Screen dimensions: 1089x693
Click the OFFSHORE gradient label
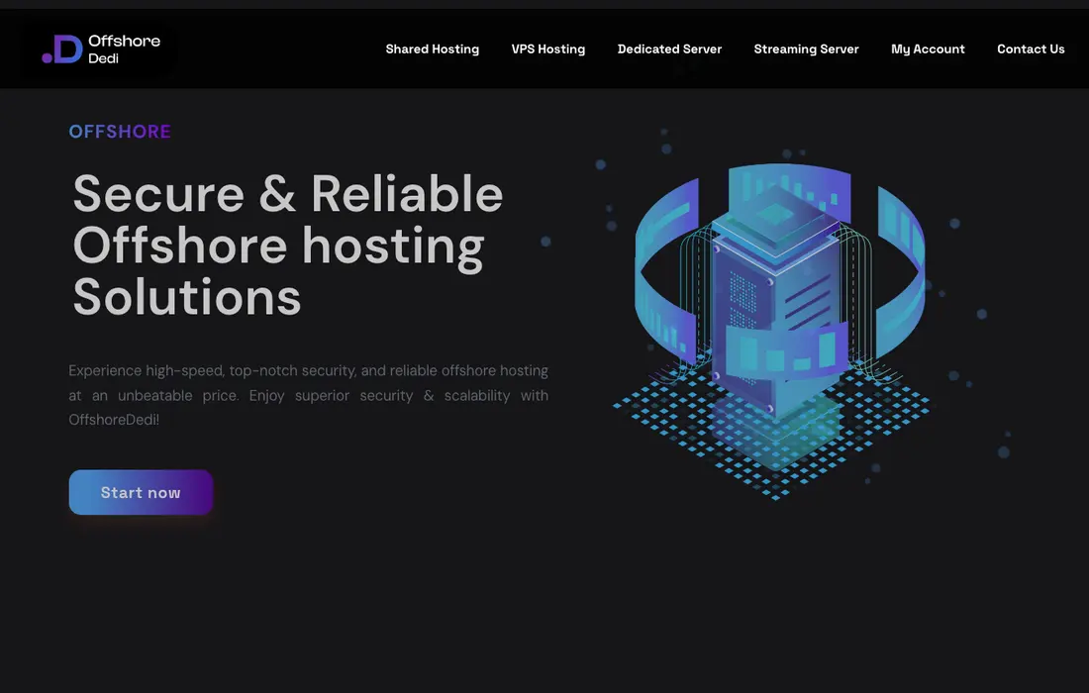pos(120,132)
